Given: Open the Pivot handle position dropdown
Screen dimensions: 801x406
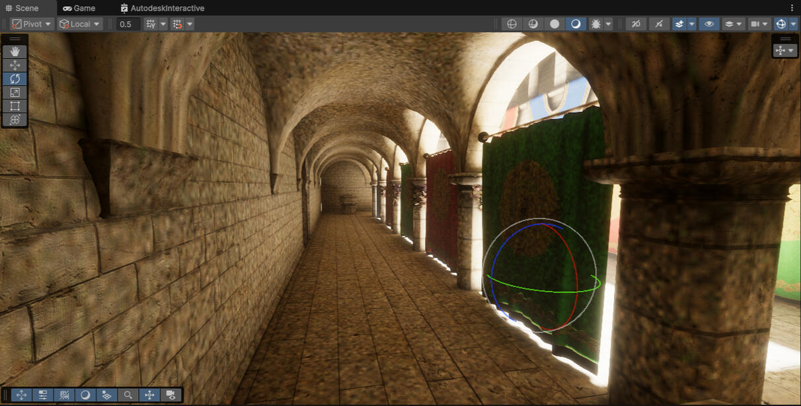Looking at the screenshot, I should (x=32, y=24).
